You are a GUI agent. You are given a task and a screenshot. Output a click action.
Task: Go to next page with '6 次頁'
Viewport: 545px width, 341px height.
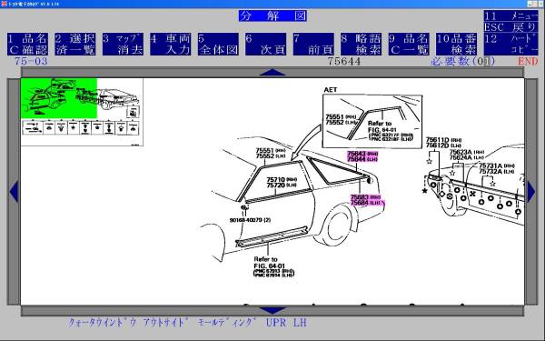tap(265, 45)
